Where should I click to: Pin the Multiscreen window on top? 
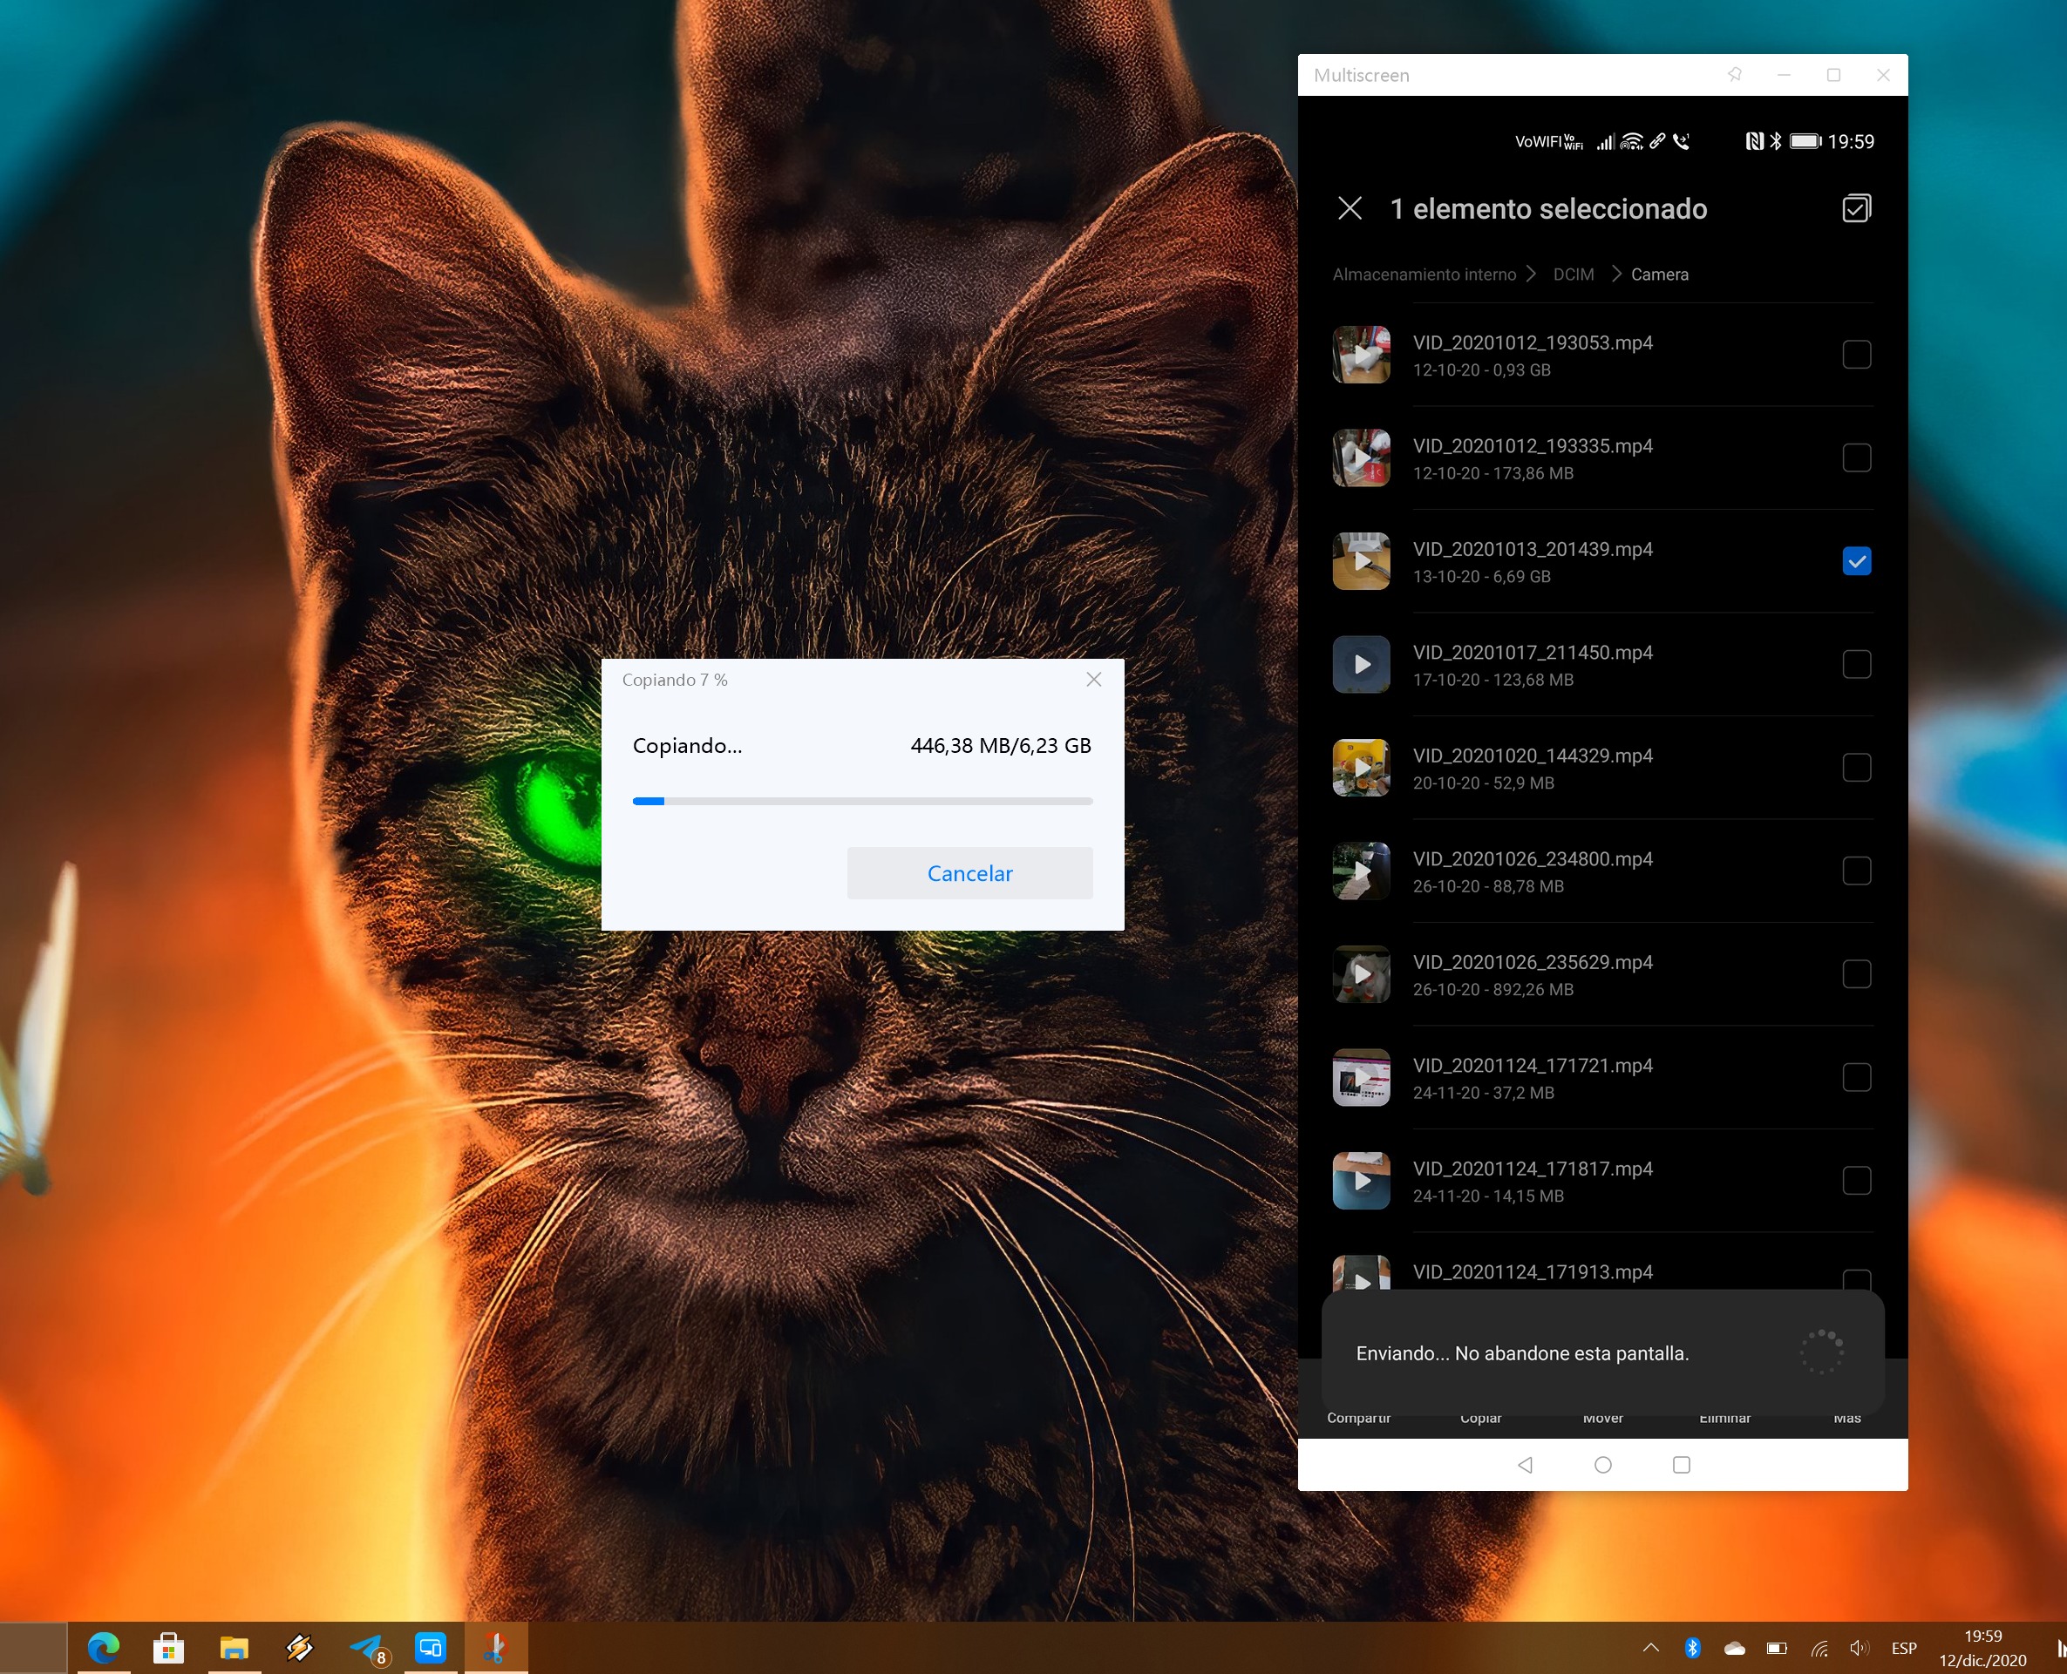point(1734,74)
